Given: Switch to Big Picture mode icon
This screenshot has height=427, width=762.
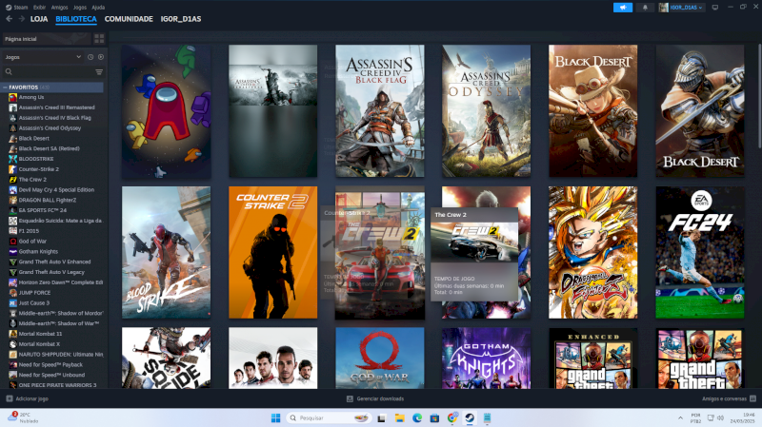Looking at the screenshot, I should [713, 7].
